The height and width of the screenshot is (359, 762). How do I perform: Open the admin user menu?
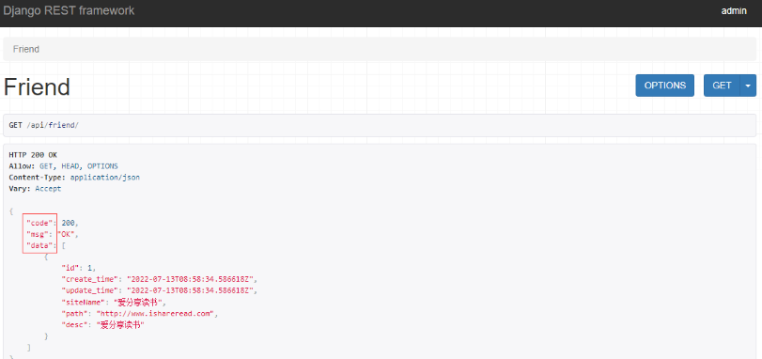pyautogui.click(x=734, y=11)
